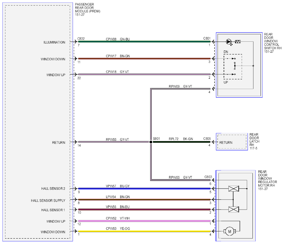Screen dimensions: 284x244
Task: Select the C832 connector label
Action: point(81,39)
